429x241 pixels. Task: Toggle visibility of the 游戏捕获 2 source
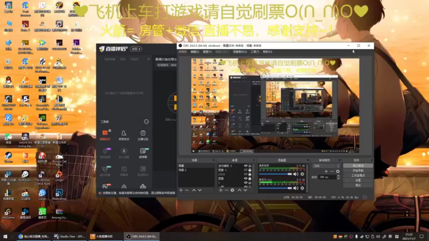246,166
